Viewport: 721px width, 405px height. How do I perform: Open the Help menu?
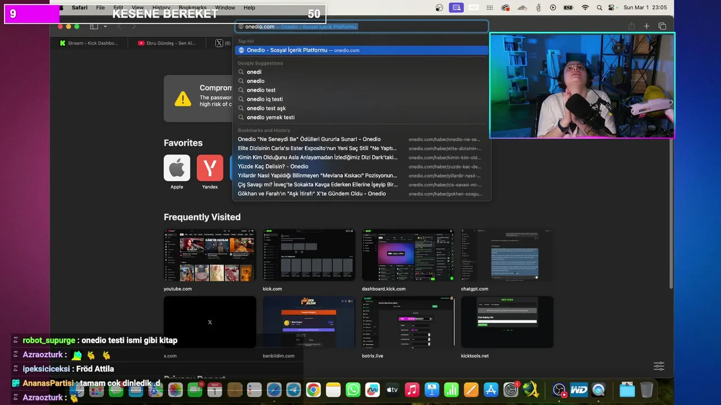pos(250,8)
